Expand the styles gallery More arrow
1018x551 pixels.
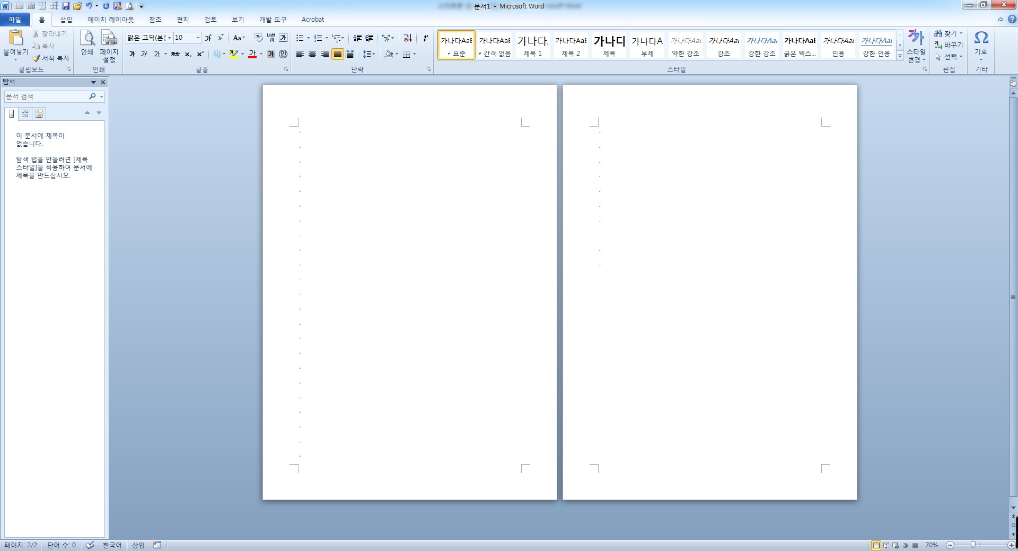click(900, 56)
